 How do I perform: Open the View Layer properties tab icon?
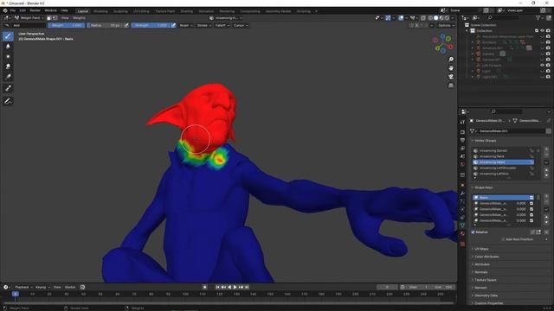462,149
